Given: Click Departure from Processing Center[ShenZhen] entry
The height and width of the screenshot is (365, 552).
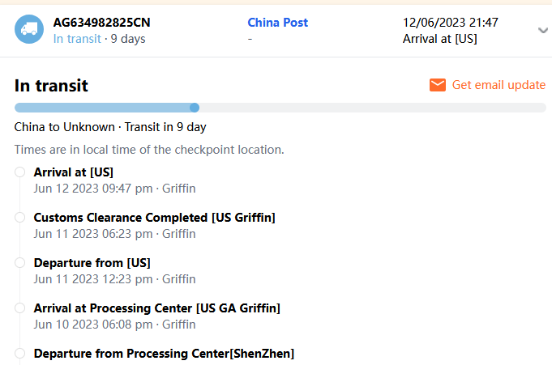Looking at the screenshot, I should coord(164,353).
